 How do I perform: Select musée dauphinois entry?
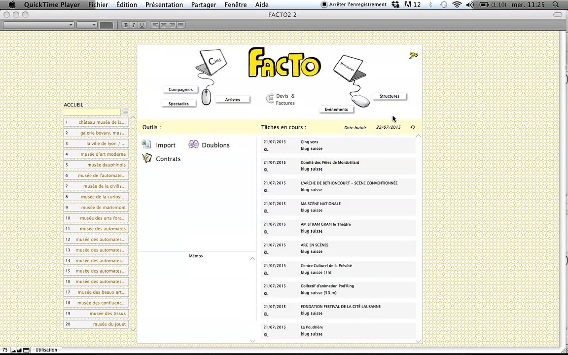[x=96, y=165]
